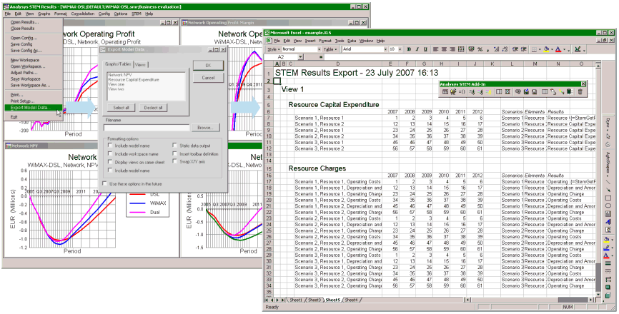This screenshot has width=619, height=314.
Task: Click the Filename input field
Action: [147, 128]
